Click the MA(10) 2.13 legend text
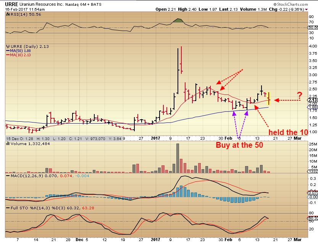318x243 pixels. (20, 55)
